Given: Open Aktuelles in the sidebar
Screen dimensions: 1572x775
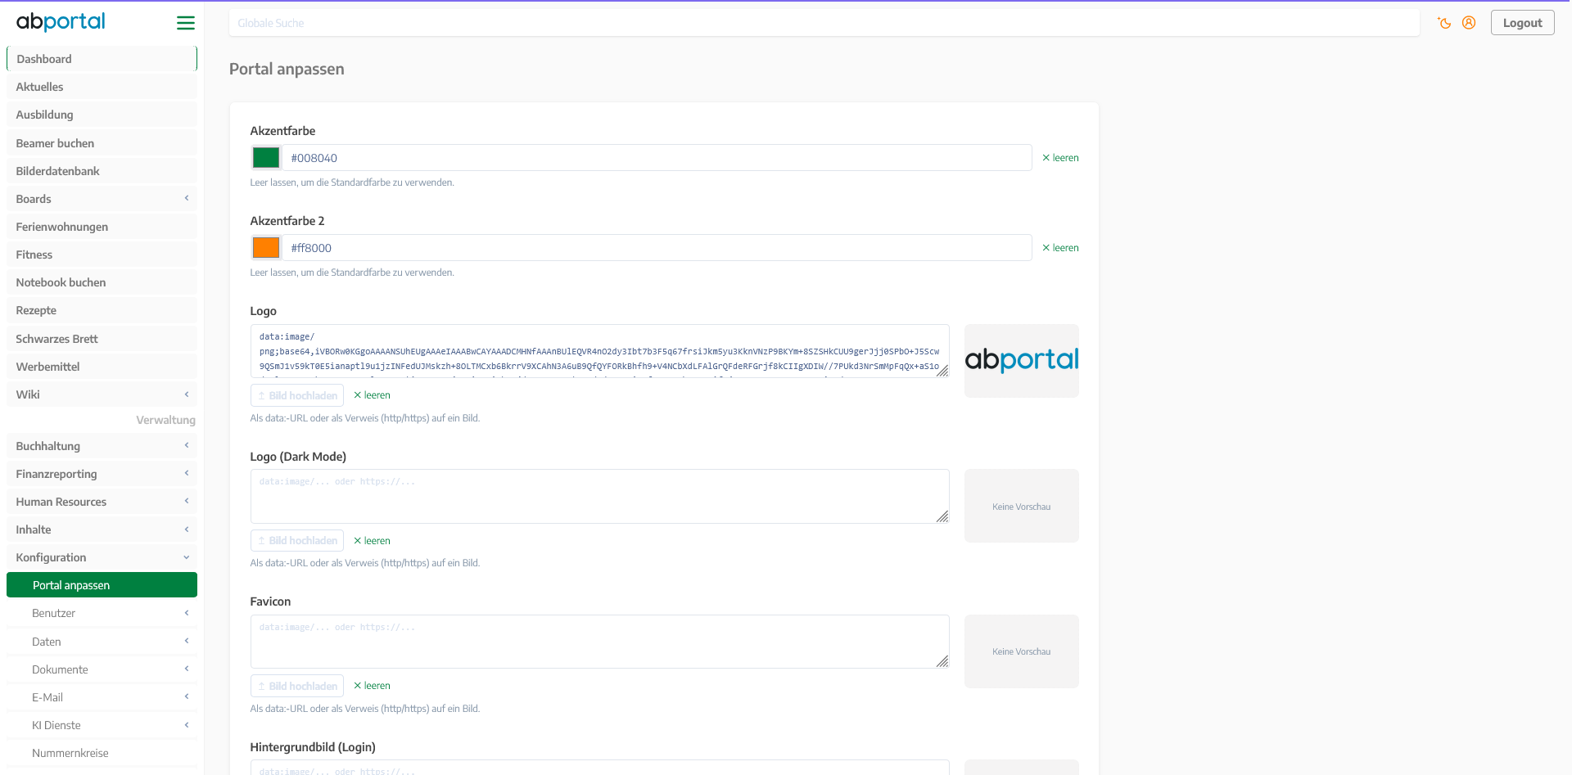Looking at the screenshot, I should (102, 87).
